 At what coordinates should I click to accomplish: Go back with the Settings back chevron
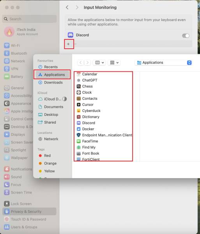(x=67, y=7)
